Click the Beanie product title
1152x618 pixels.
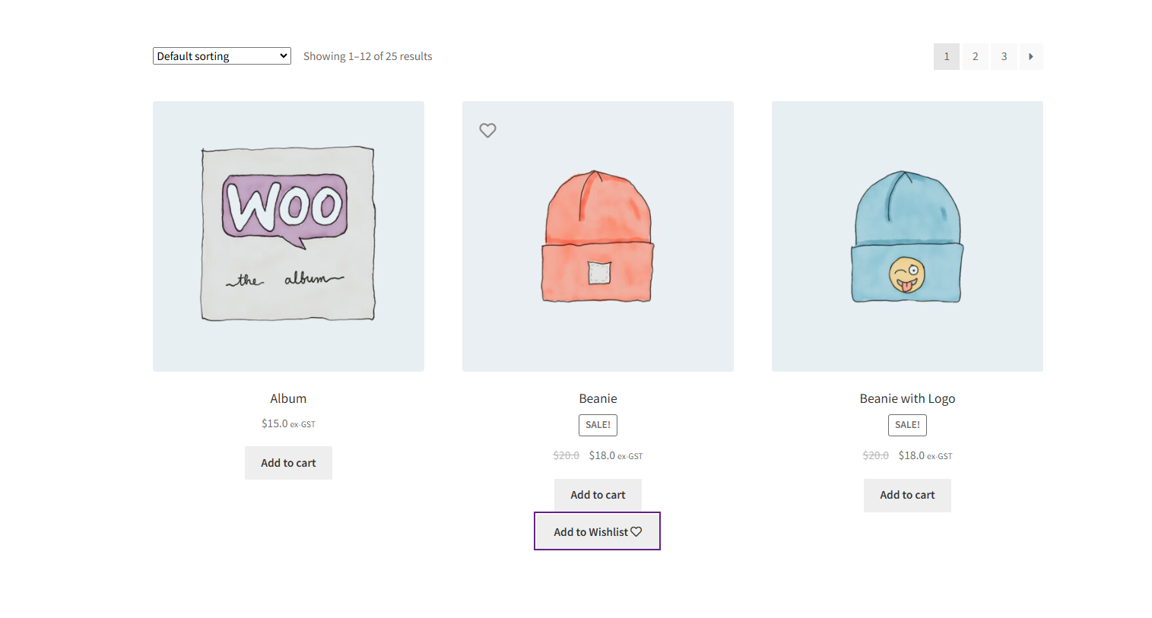click(x=598, y=398)
